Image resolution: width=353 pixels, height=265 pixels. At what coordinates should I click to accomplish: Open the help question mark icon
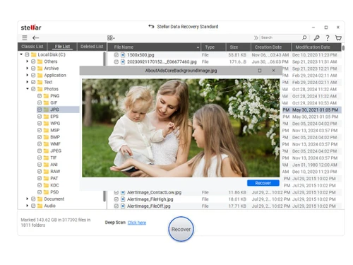click(328, 37)
